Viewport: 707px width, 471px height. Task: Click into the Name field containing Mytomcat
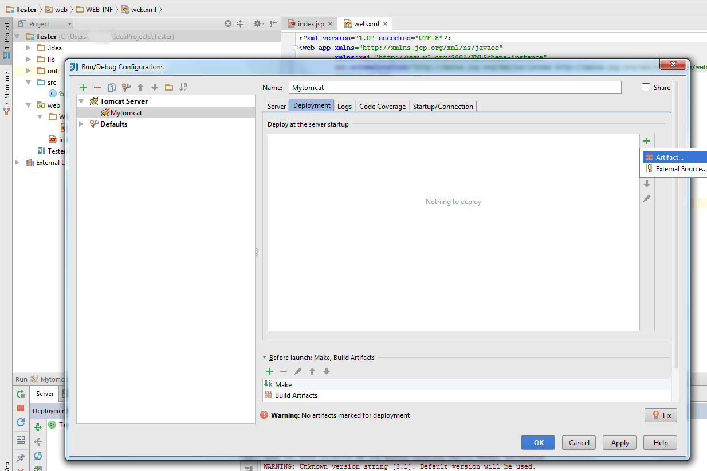pyautogui.click(x=454, y=88)
